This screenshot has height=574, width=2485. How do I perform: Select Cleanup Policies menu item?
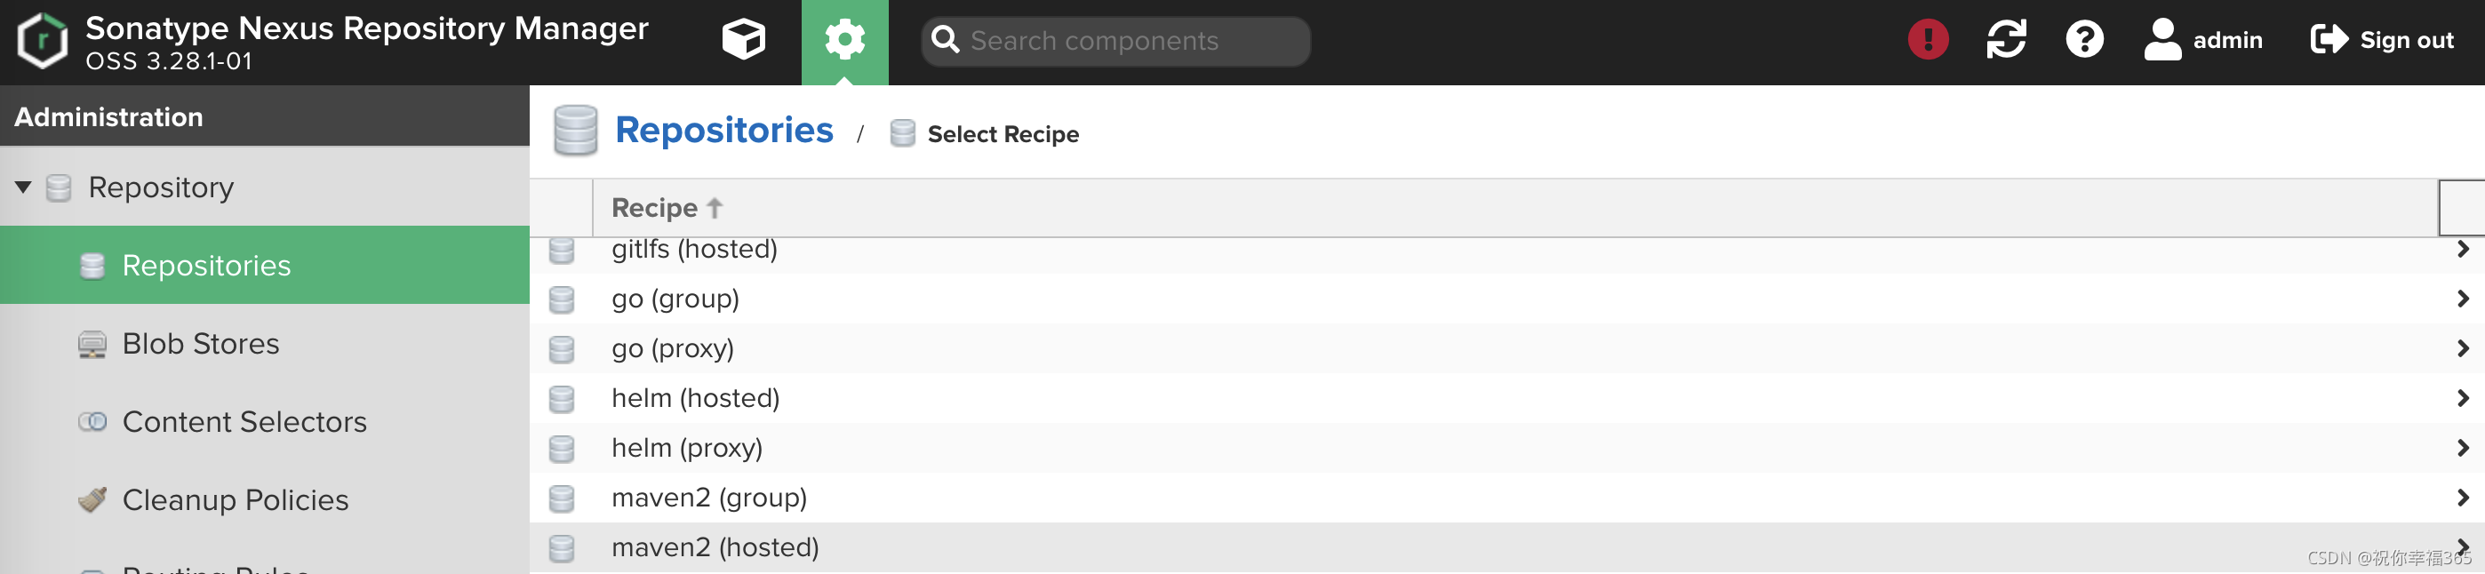236,500
